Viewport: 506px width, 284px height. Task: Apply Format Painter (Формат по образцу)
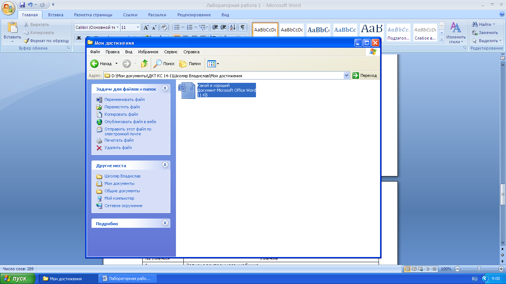pyautogui.click(x=46, y=41)
